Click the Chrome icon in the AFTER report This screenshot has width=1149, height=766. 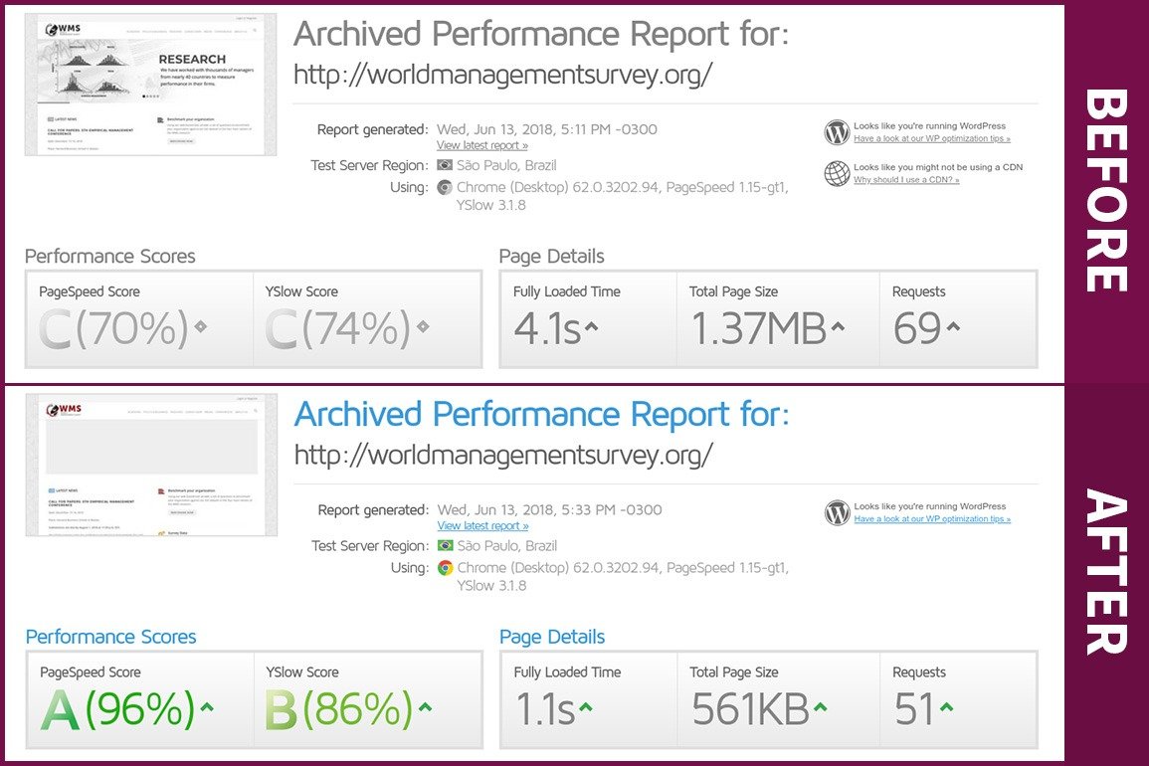click(x=445, y=568)
